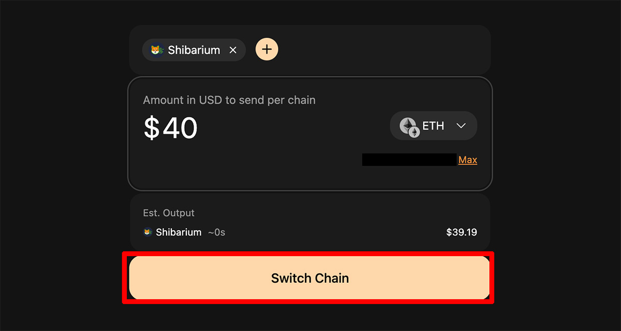Click the redacted balance next to Max
The height and width of the screenshot is (331, 621).
[409, 160]
